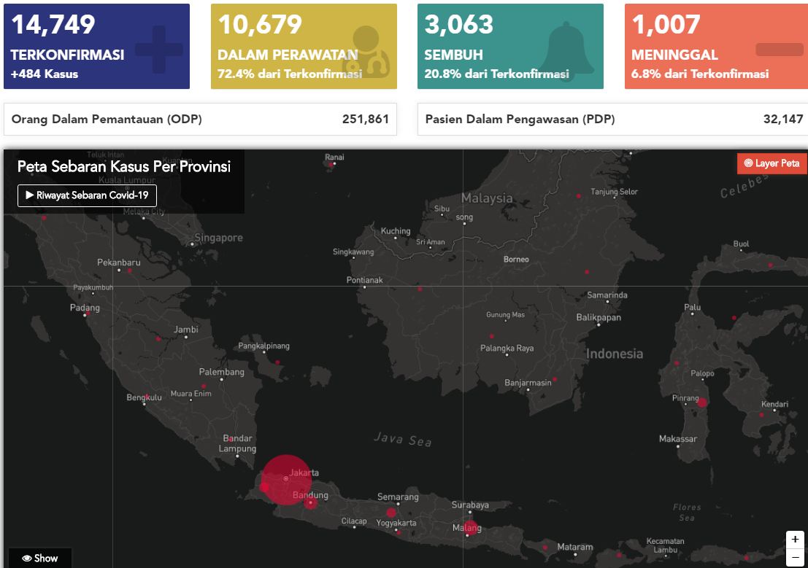Click the plus icon on Terkonfirmasi card
The width and height of the screenshot is (808, 568).
(159, 50)
